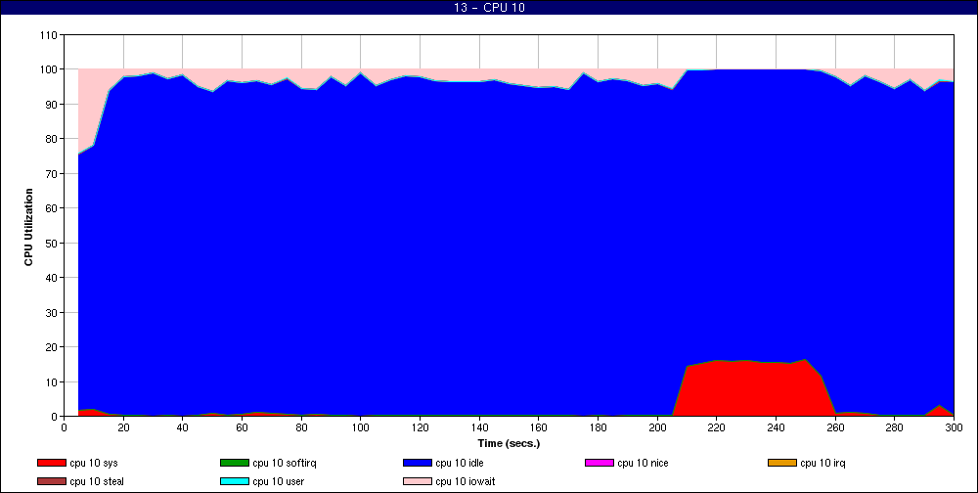The width and height of the screenshot is (978, 493).
Task: Click the orange cpu 10 irq legend swatch
Action: click(782, 463)
